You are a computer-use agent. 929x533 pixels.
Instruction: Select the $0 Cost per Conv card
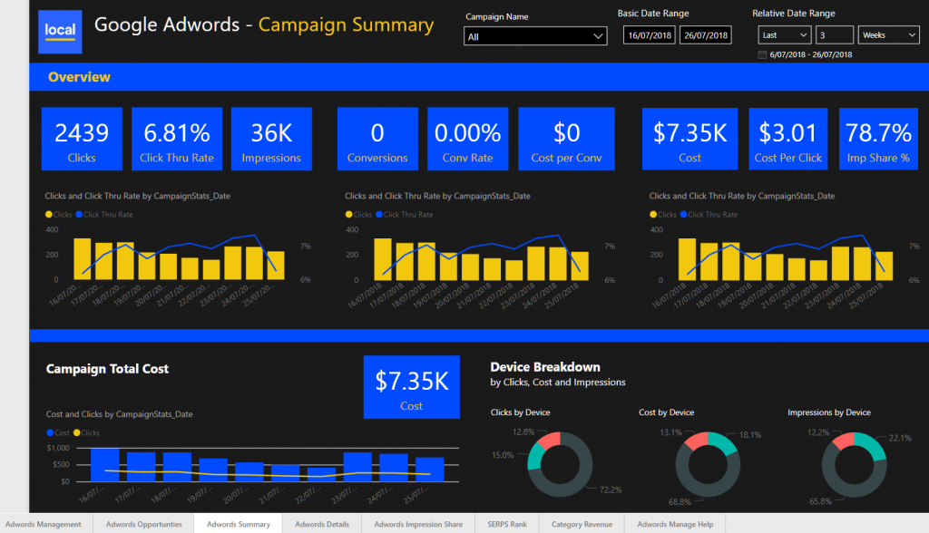566,140
